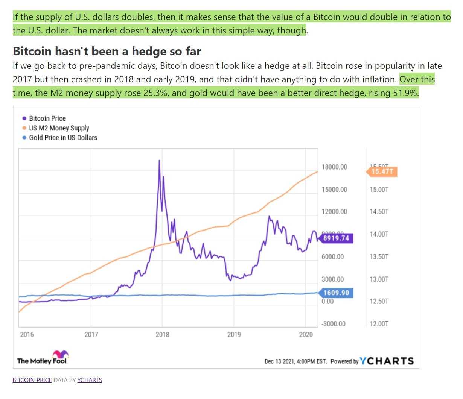Image resolution: width=463 pixels, height=399 pixels.
Task: Click the 2019 x-axis year label
Action: (x=234, y=334)
